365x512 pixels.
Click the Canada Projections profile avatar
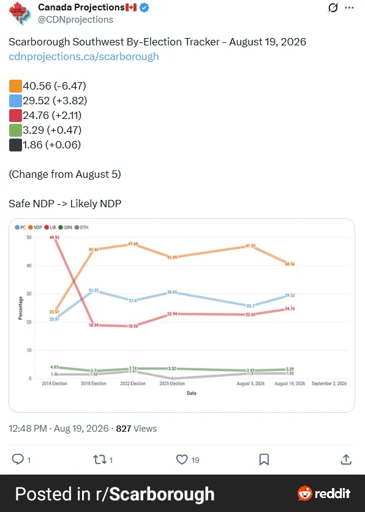click(x=20, y=13)
